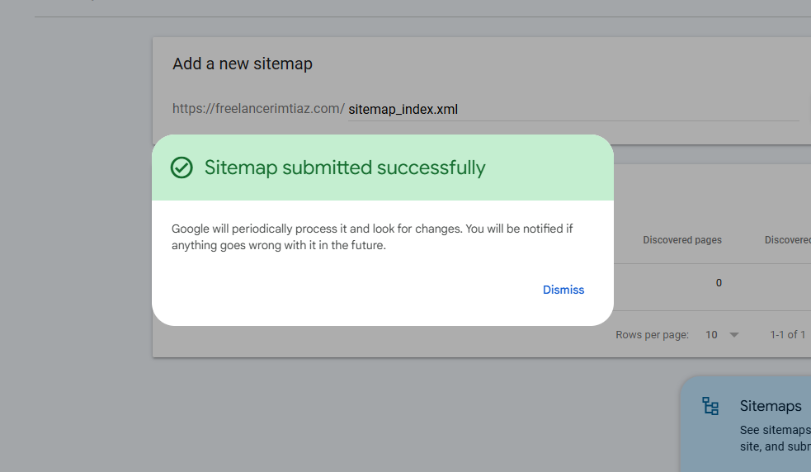Click the 'Rows per page:' label
The width and height of the screenshot is (811, 472).
click(652, 335)
